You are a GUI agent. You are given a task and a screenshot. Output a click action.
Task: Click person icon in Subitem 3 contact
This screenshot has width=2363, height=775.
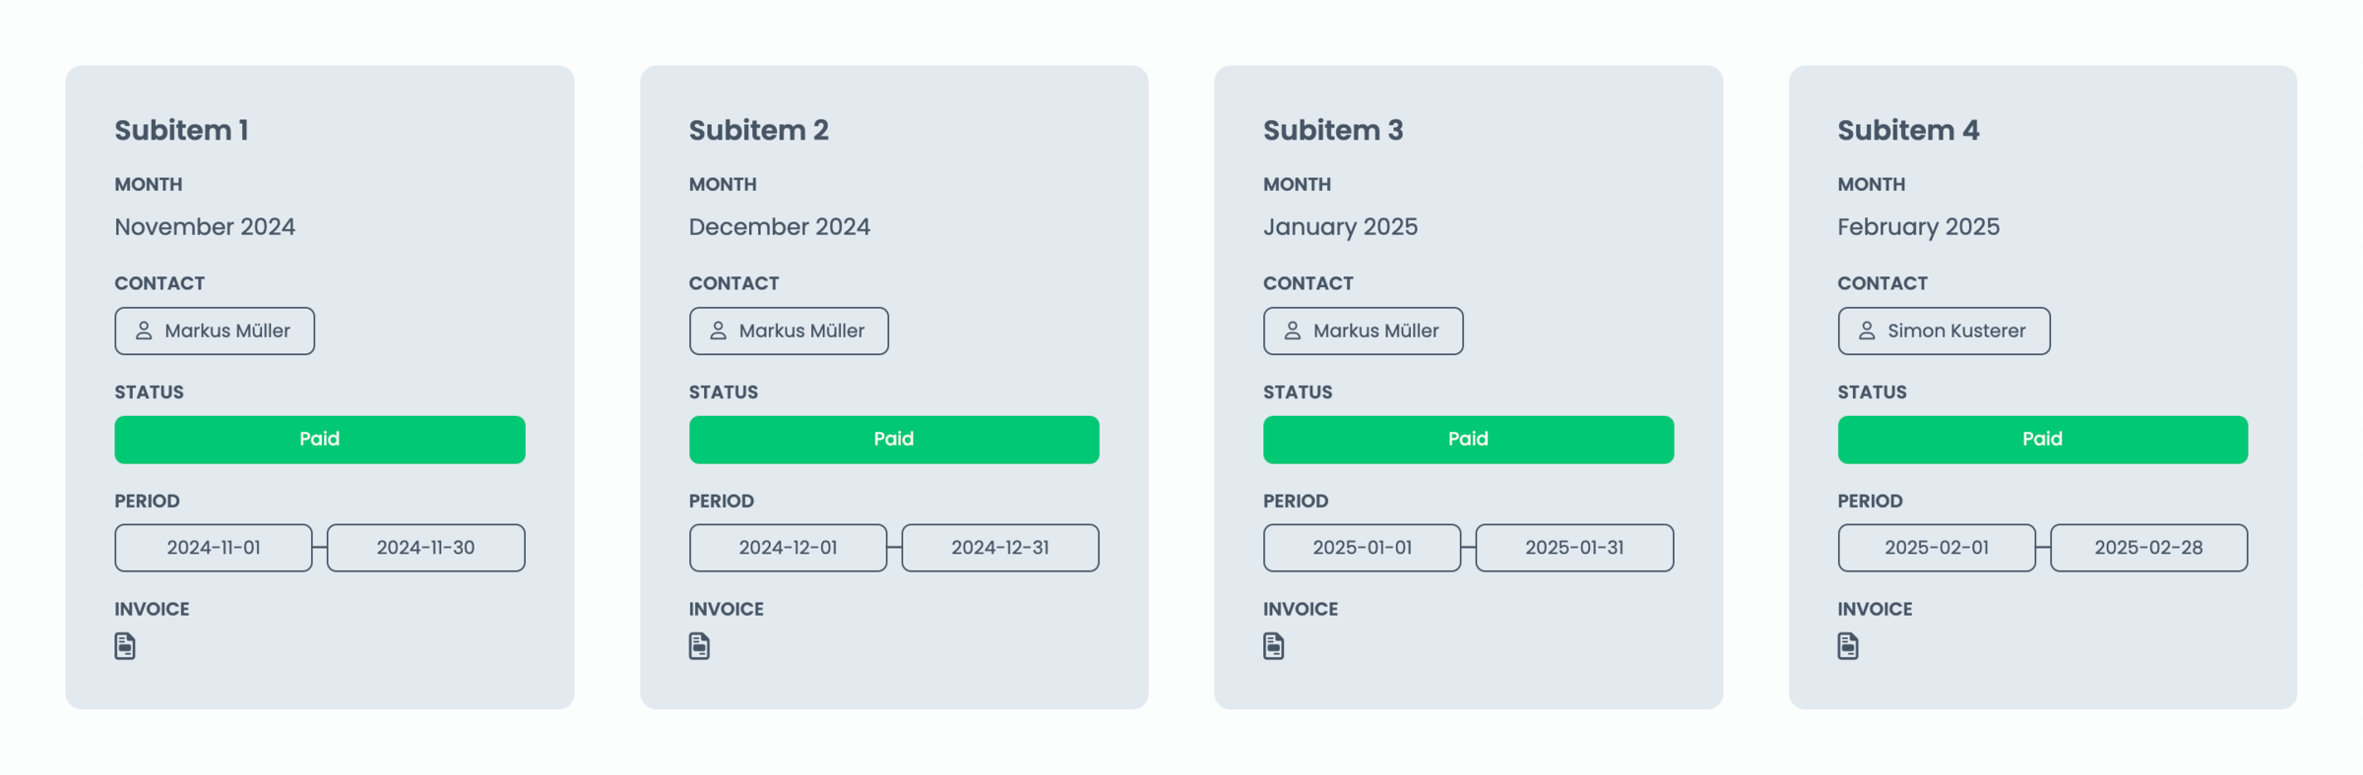coord(1292,330)
